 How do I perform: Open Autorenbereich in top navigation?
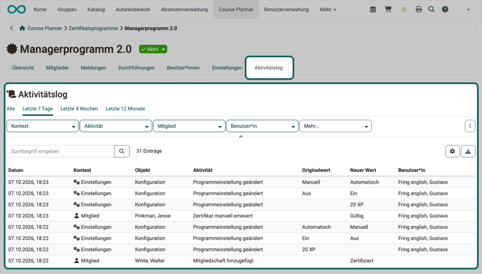tap(133, 10)
